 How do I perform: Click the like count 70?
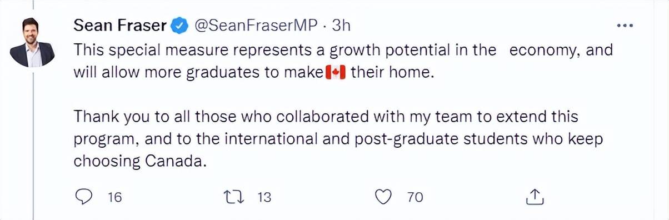415,197
